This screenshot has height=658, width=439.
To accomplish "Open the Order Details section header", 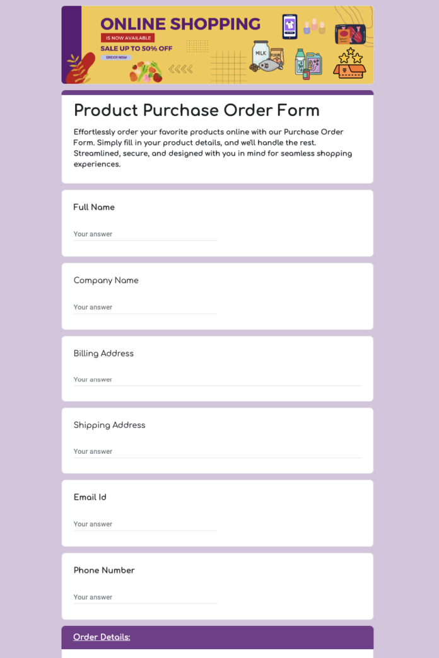I will [x=101, y=637].
